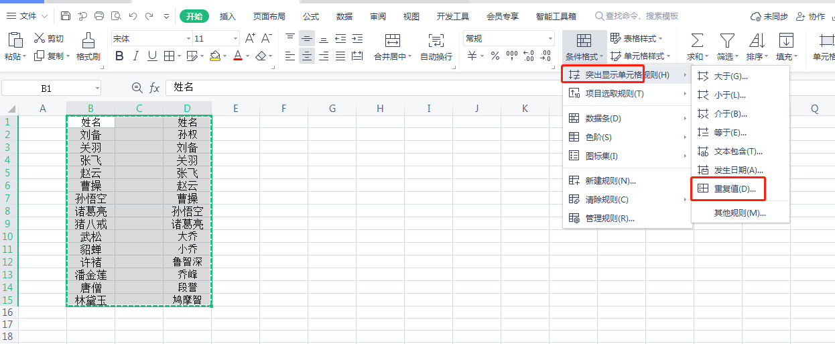Toggle Bold formatting
The height and width of the screenshot is (344, 835).
(119, 56)
